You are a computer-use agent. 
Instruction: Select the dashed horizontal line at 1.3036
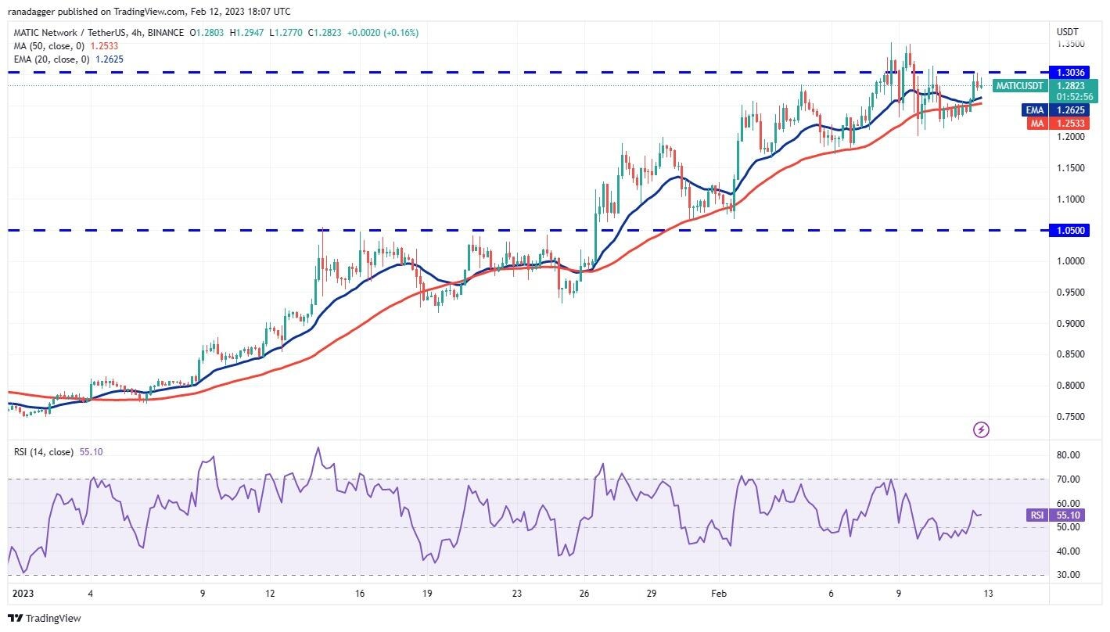pyautogui.click(x=528, y=72)
